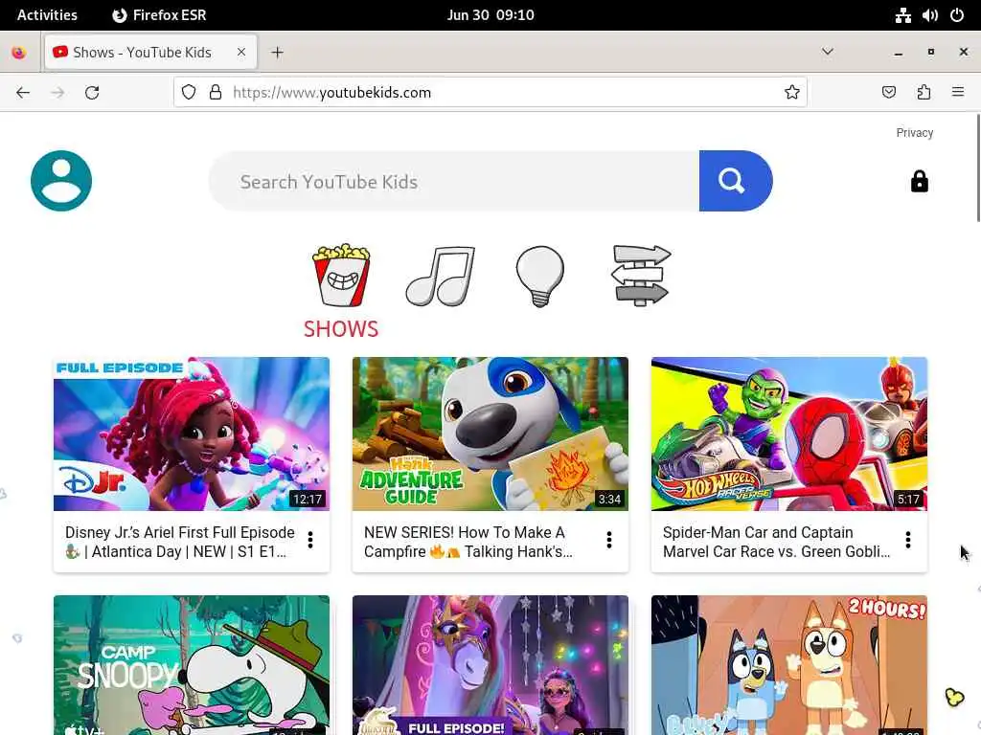981x735 pixels.
Task: View site security via the padlock icon
Action: point(216,93)
